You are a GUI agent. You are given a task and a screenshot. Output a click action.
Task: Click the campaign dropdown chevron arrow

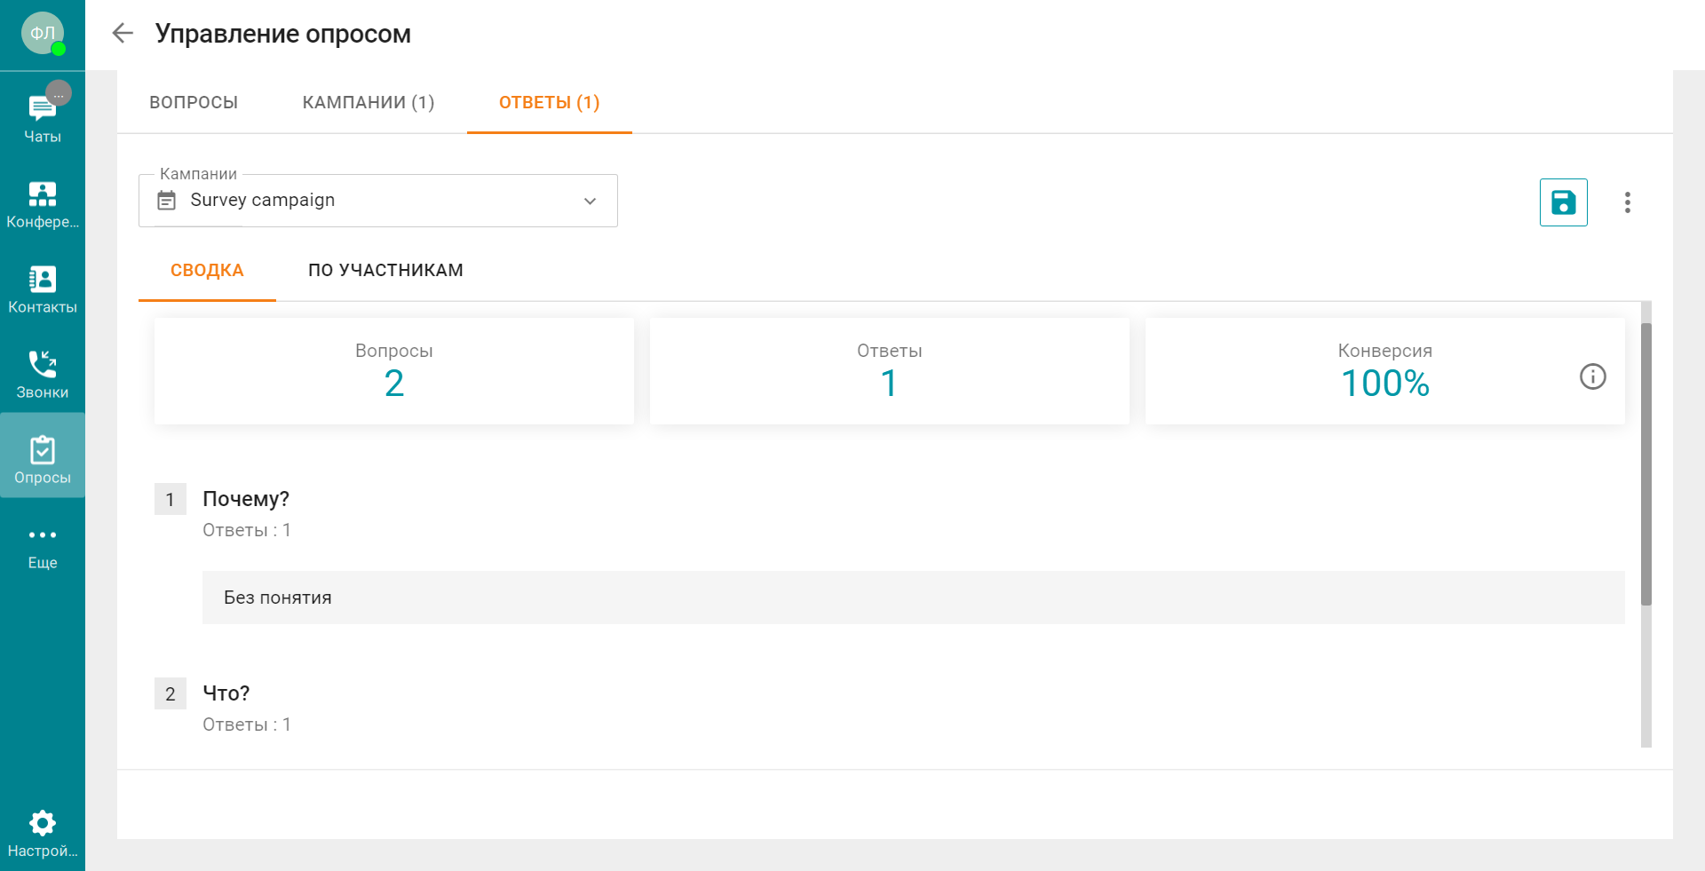(x=590, y=201)
